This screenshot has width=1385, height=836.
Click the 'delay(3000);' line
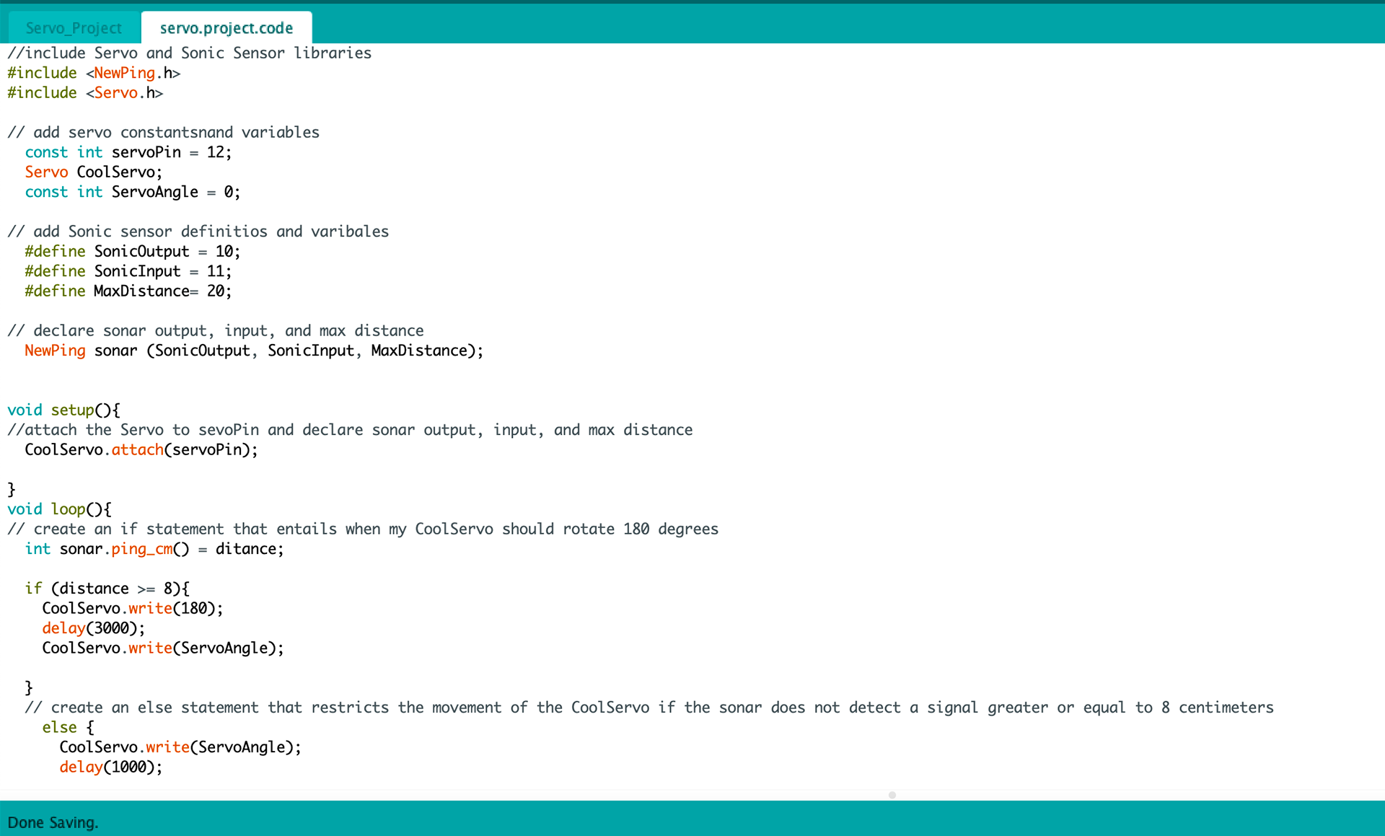tap(94, 628)
